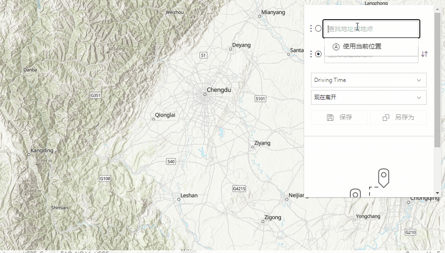The height and width of the screenshot is (253, 445).
Task: Click the Weizhou label on the map
Action: [175, 12]
